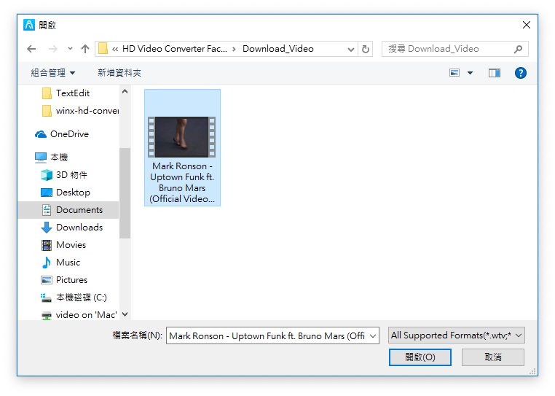Select the Mark Ronson Uptown Funk thumbnail
The width and height of the screenshot is (555, 396).
182,137
